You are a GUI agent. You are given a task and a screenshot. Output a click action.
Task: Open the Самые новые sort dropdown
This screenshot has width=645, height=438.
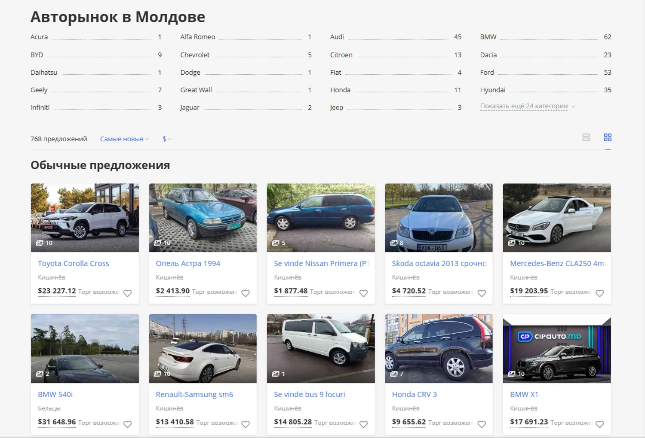tap(125, 139)
